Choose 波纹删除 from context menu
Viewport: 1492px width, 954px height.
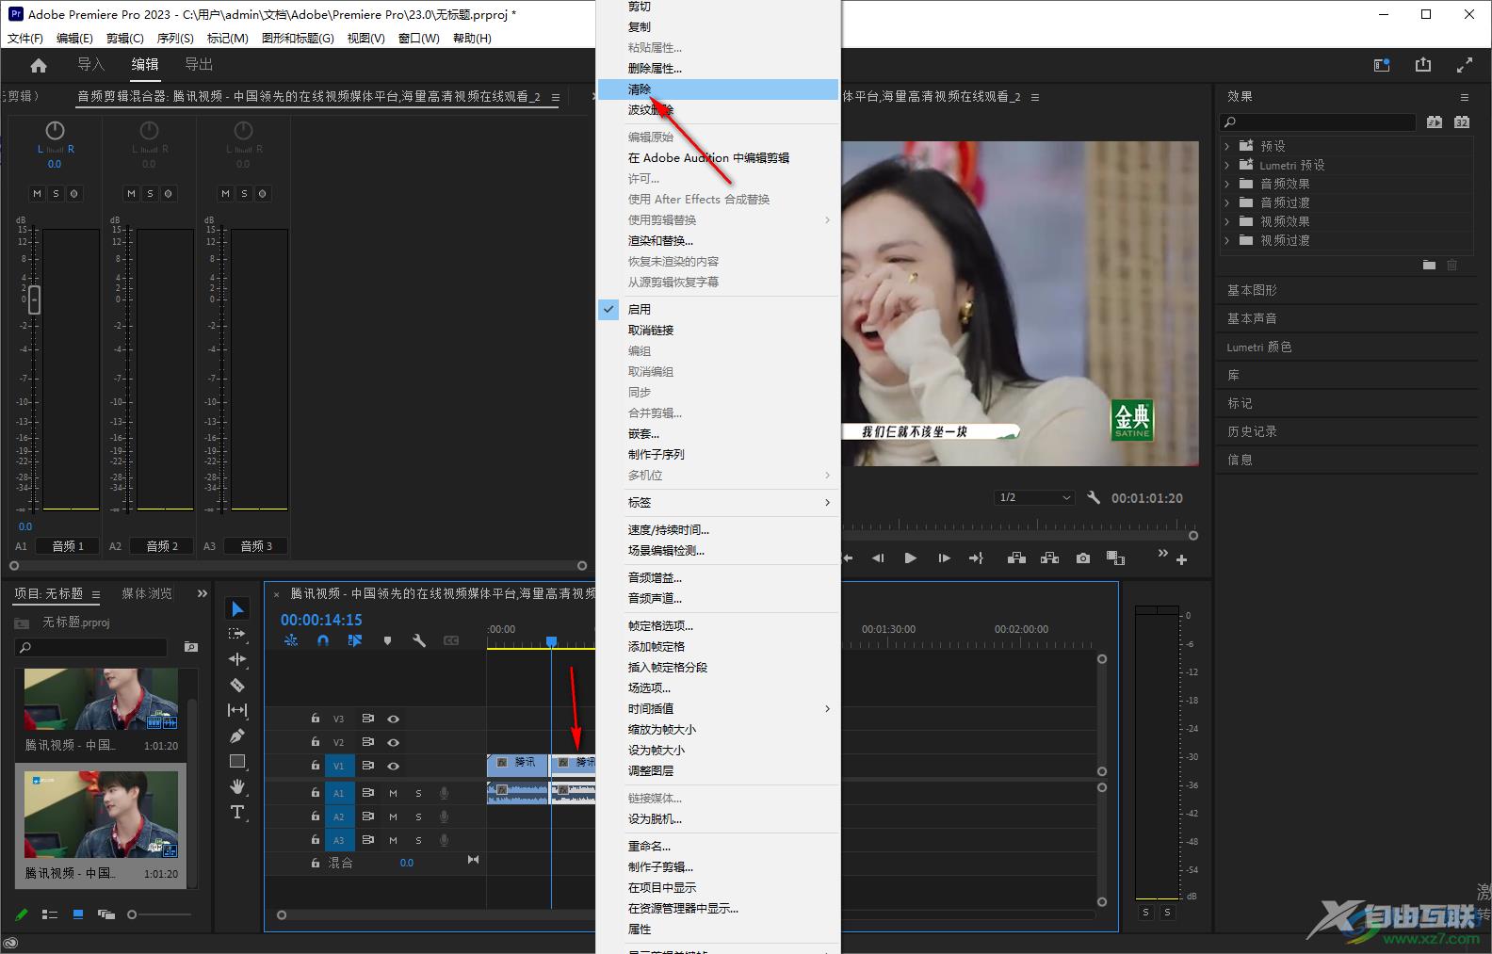pyautogui.click(x=718, y=109)
